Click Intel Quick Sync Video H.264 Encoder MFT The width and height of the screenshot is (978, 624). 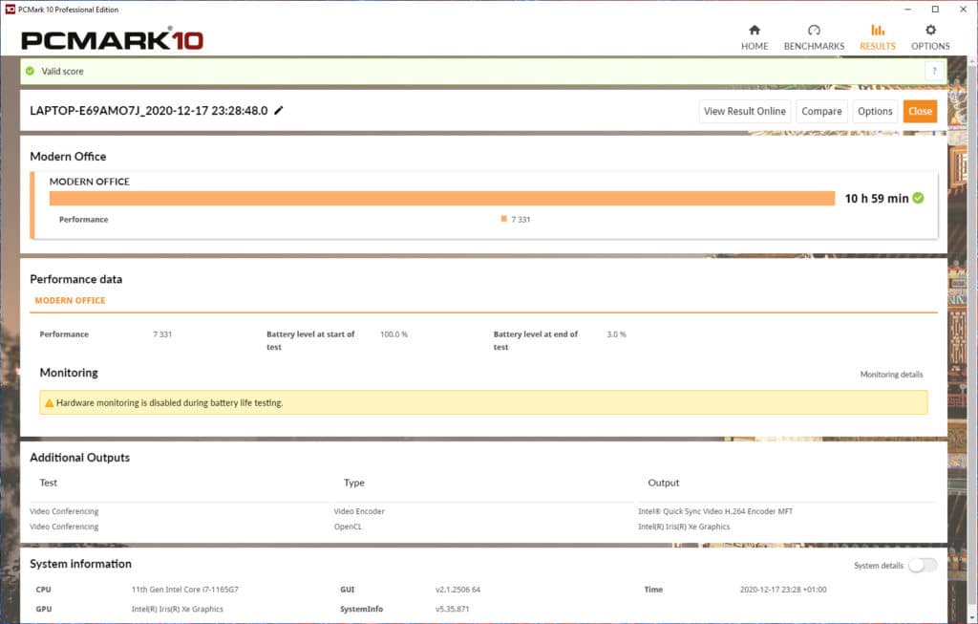714,511
